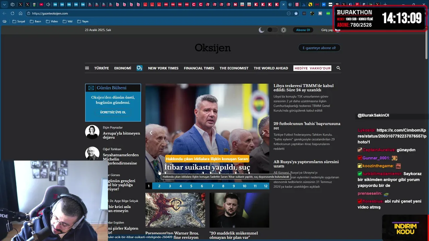Open THE WORLD AHEAD section
The width and height of the screenshot is (429, 241).
pos(271,68)
